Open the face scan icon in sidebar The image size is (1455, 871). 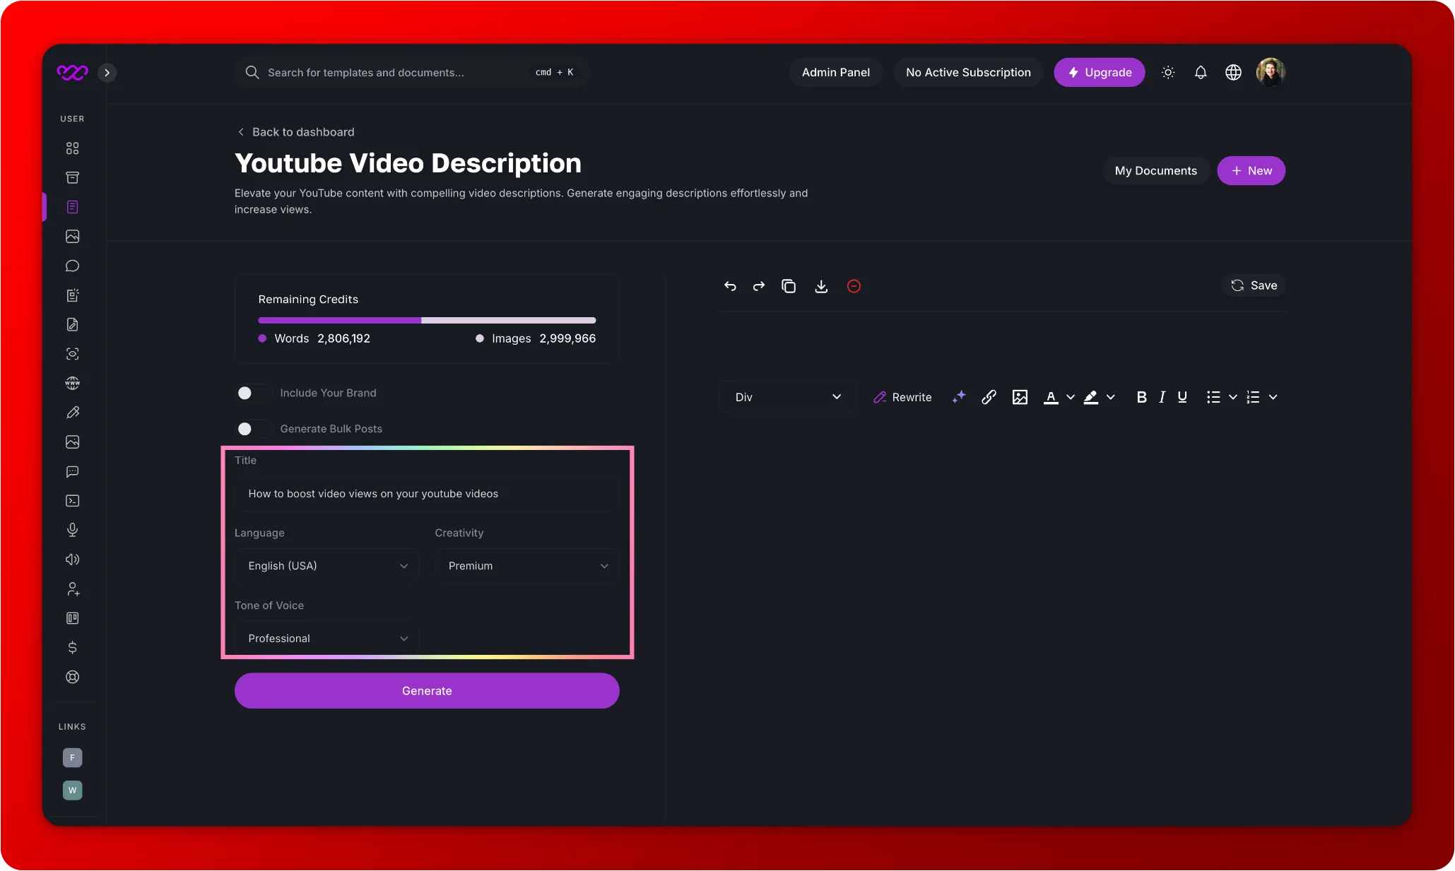pyautogui.click(x=72, y=354)
